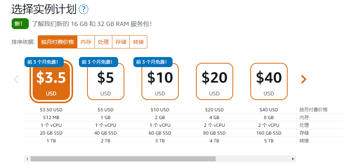
Task: Click the help question mark icon
Action: coord(84,9)
